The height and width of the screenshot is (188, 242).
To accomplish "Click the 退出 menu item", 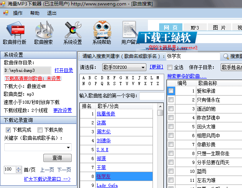I will 52,13.
